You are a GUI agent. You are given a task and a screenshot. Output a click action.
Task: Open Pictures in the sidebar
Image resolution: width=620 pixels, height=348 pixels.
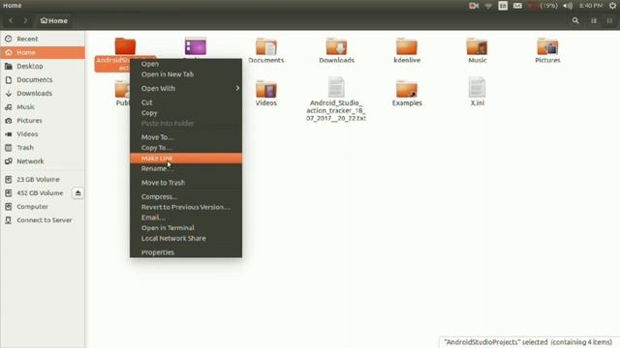pyautogui.click(x=43, y=120)
